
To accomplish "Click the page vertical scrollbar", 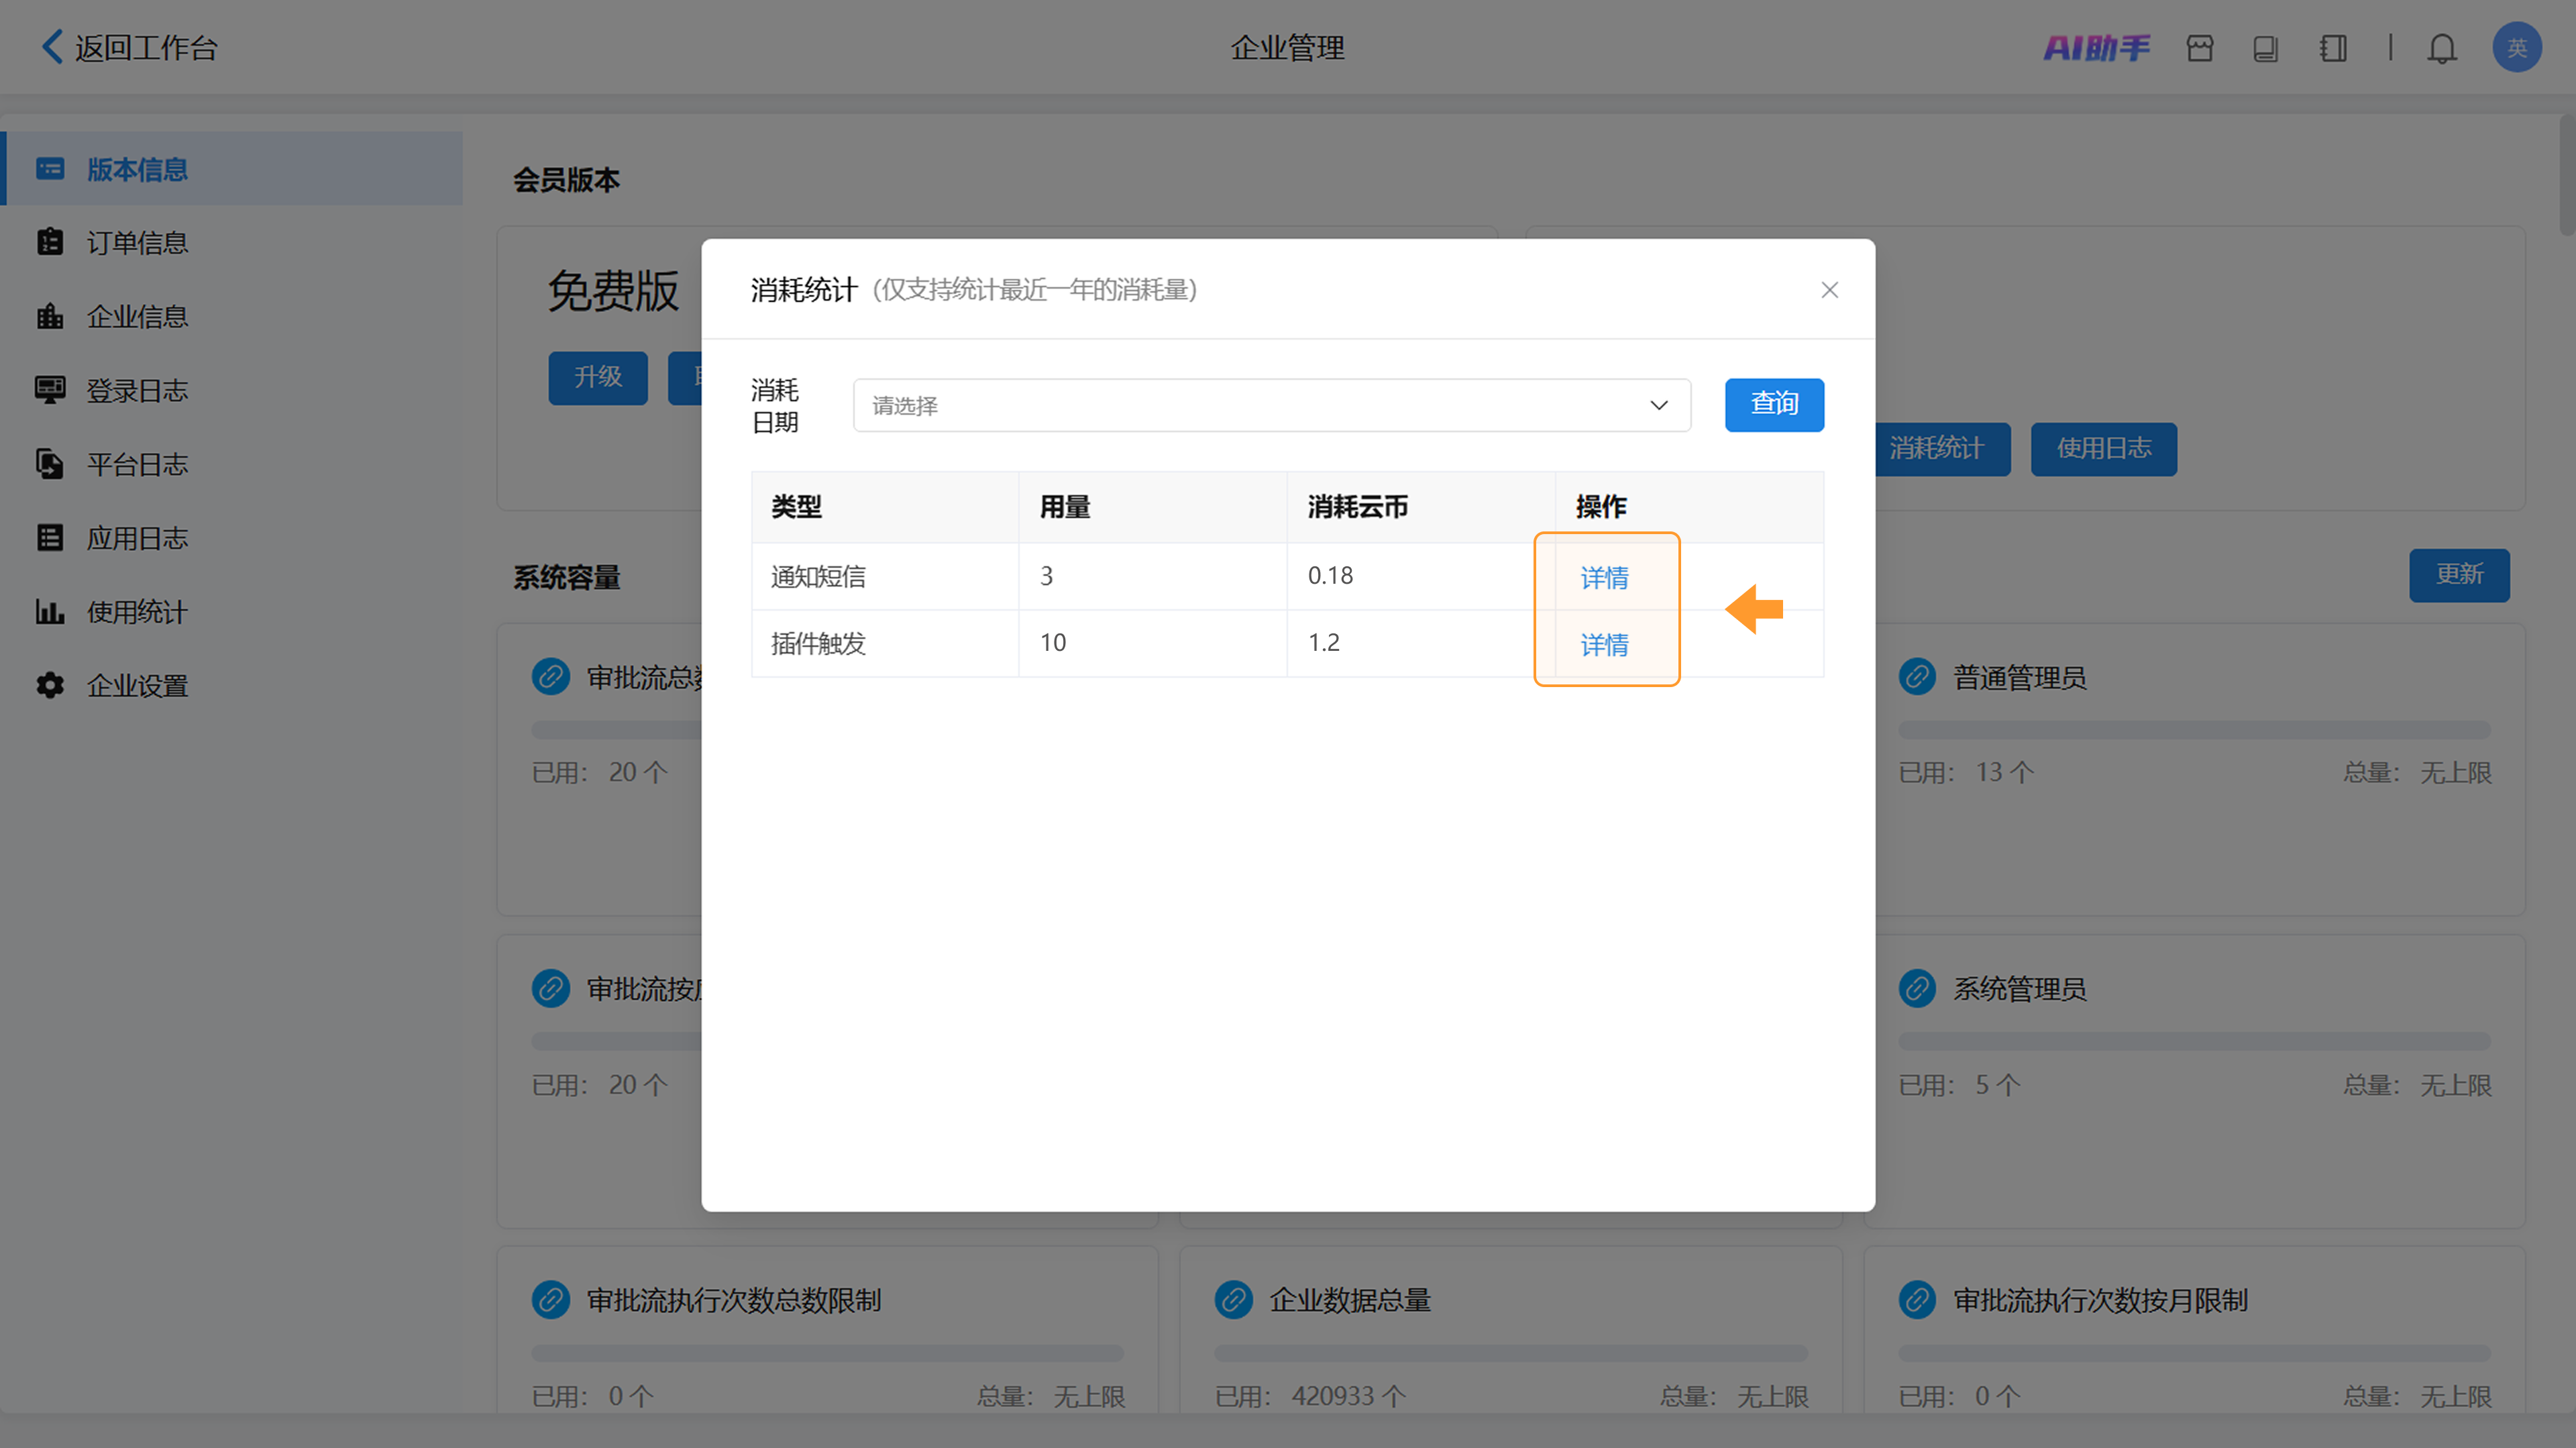I will [2567, 176].
